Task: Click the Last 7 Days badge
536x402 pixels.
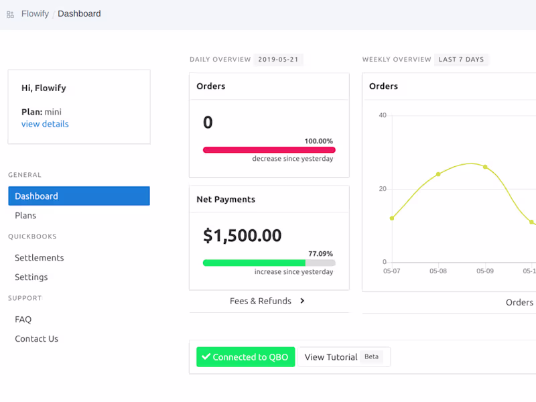Action: pyautogui.click(x=461, y=60)
